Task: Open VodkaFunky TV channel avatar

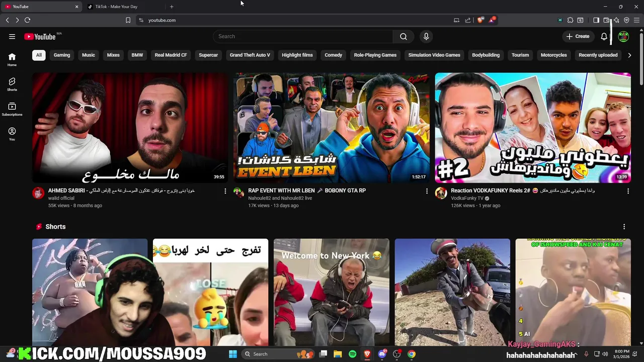Action: click(x=441, y=193)
